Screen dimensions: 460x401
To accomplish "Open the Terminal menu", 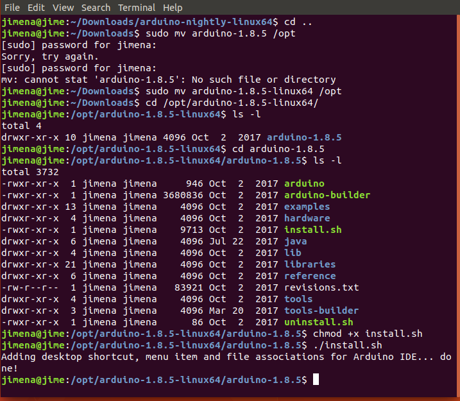I will coord(137,7).
